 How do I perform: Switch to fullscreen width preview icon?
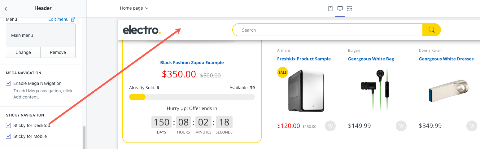[350, 9]
